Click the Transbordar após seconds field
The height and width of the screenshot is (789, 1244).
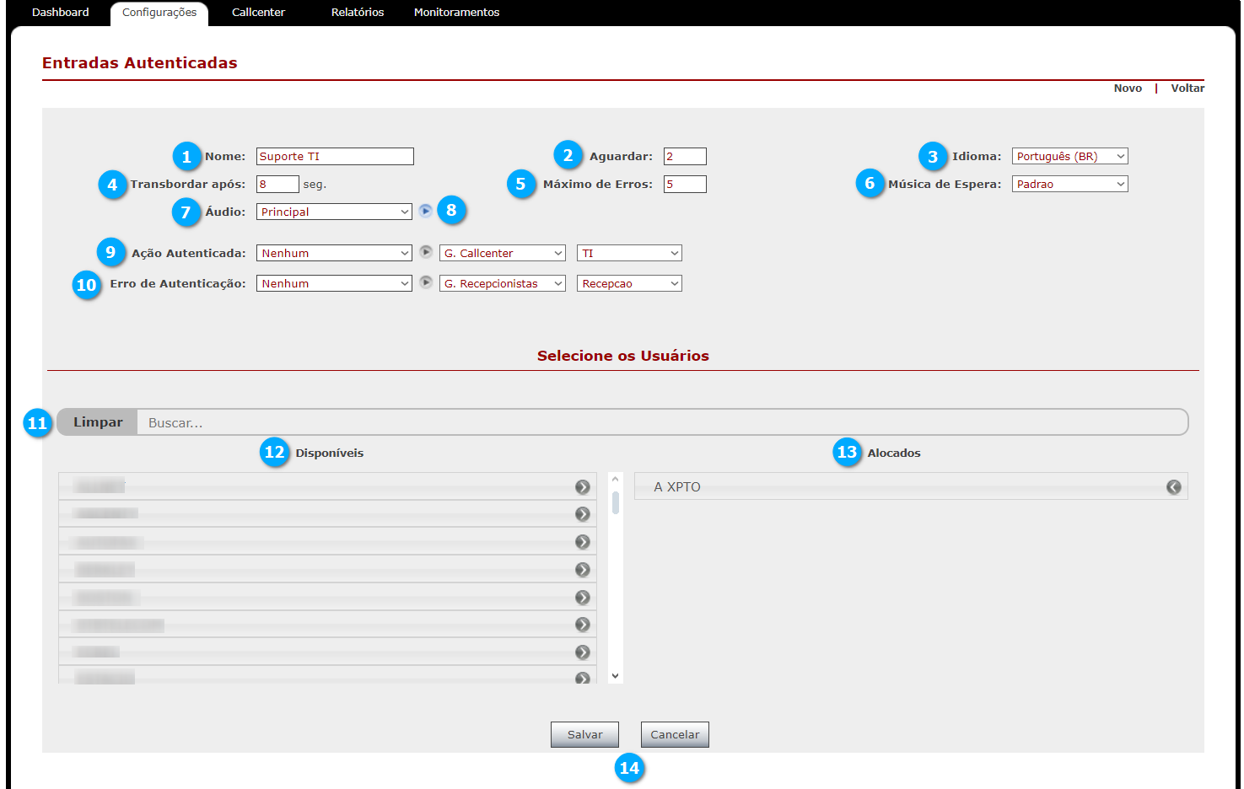(x=277, y=184)
